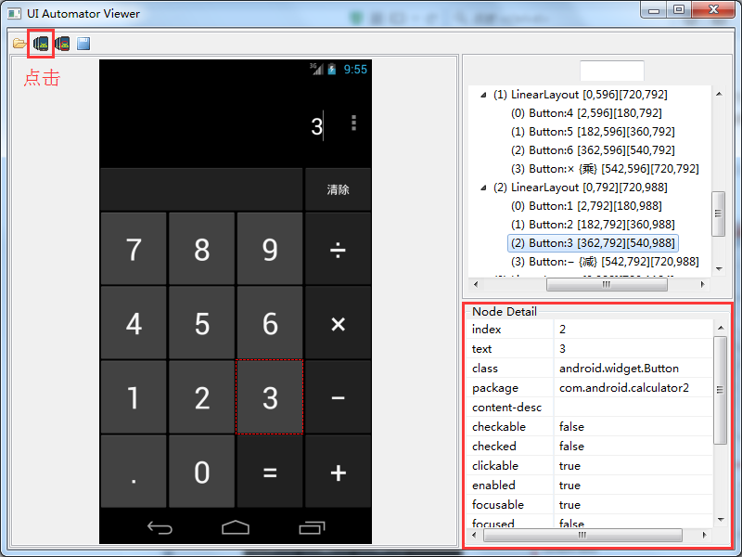Tap the calculator overflow menu dots
This screenshot has width=742, height=557.
coord(353,123)
